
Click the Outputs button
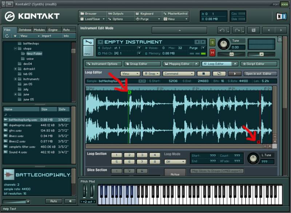tap(120, 14)
